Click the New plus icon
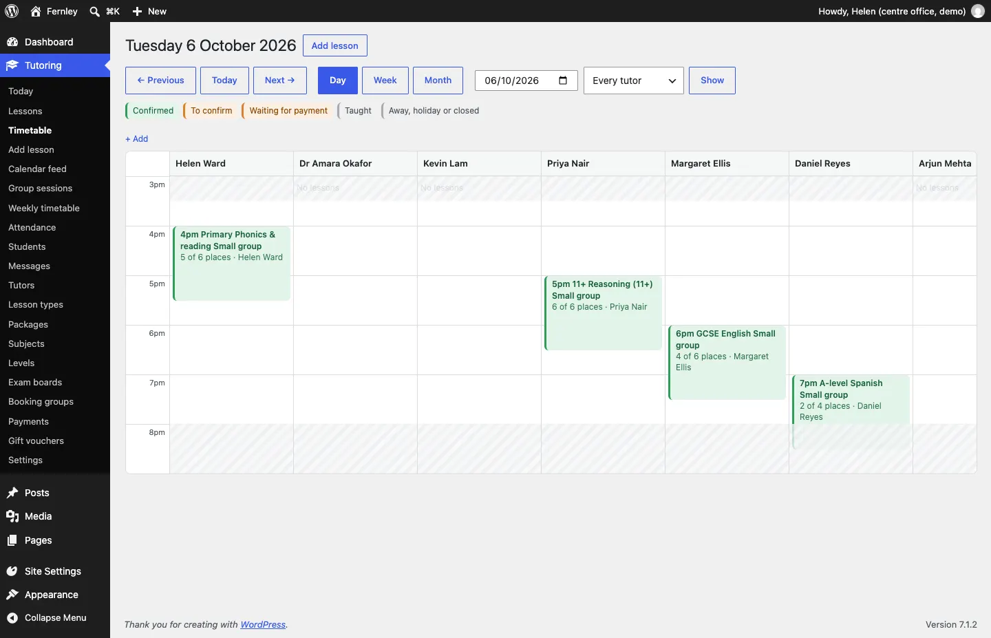This screenshot has height=638, width=991. (x=137, y=11)
